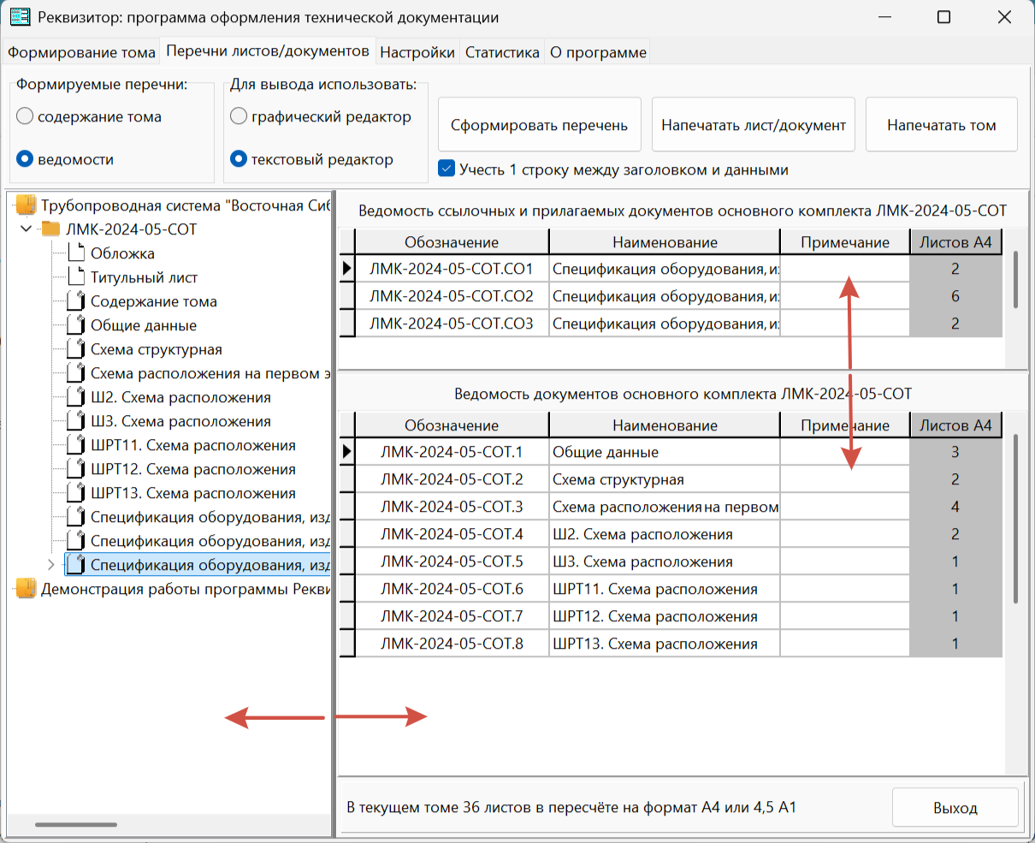
Task: Click the folder icon of Трубопроводная система
Action: coord(26,205)
